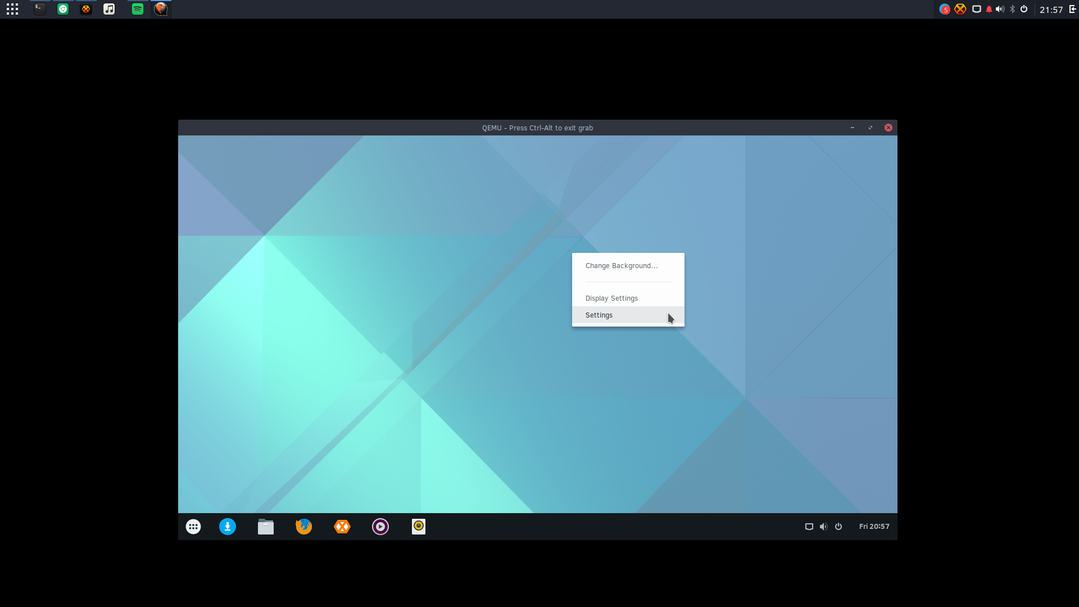Click the QEMU window title bar text
Screen dimensions: 1079x607
click(537, 128)
